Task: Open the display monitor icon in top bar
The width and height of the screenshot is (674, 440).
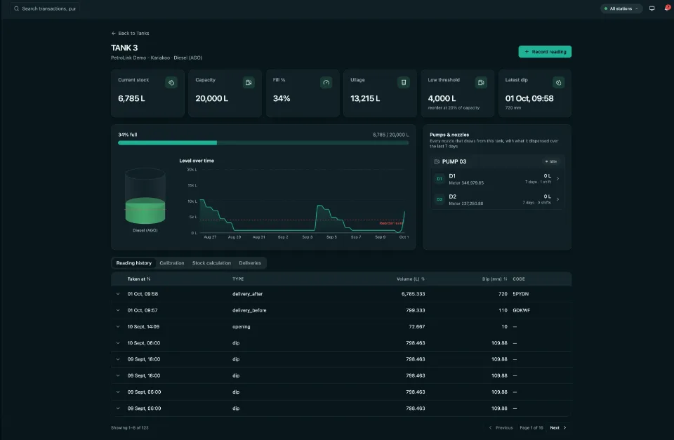Action: [652, 8]
